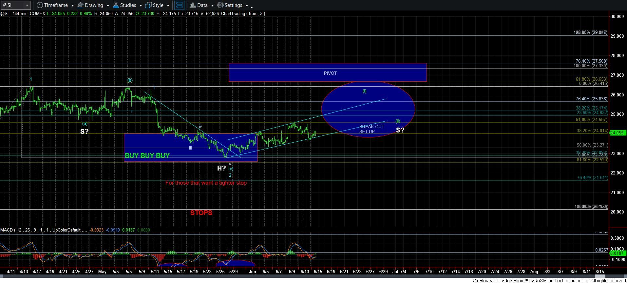Open the Studies dropdown arrow

140,6
